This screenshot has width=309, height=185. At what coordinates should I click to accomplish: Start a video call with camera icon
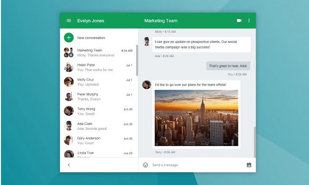tap(239, 21)
